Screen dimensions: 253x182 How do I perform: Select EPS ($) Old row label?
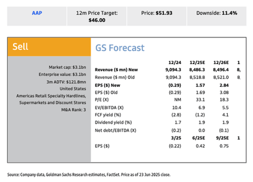[106, 92]
